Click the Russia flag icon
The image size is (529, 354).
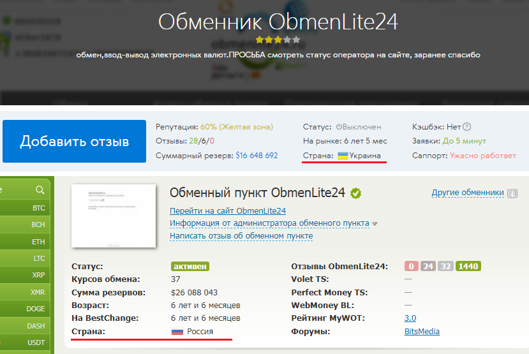click(177, 332)
